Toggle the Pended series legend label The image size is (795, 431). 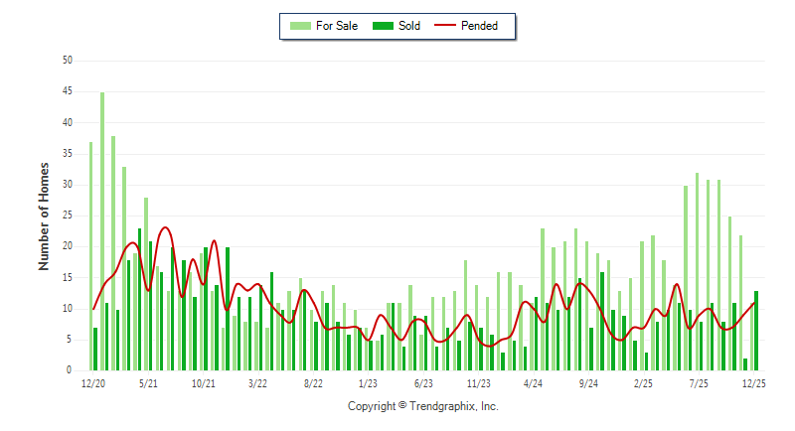480,26
